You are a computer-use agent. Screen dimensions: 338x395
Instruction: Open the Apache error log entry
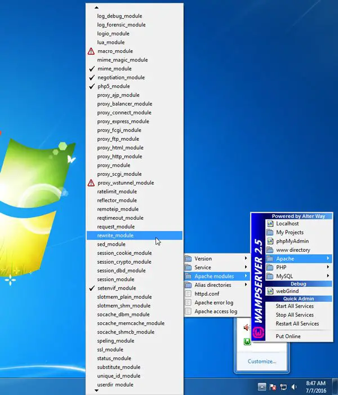pos(217,303)
